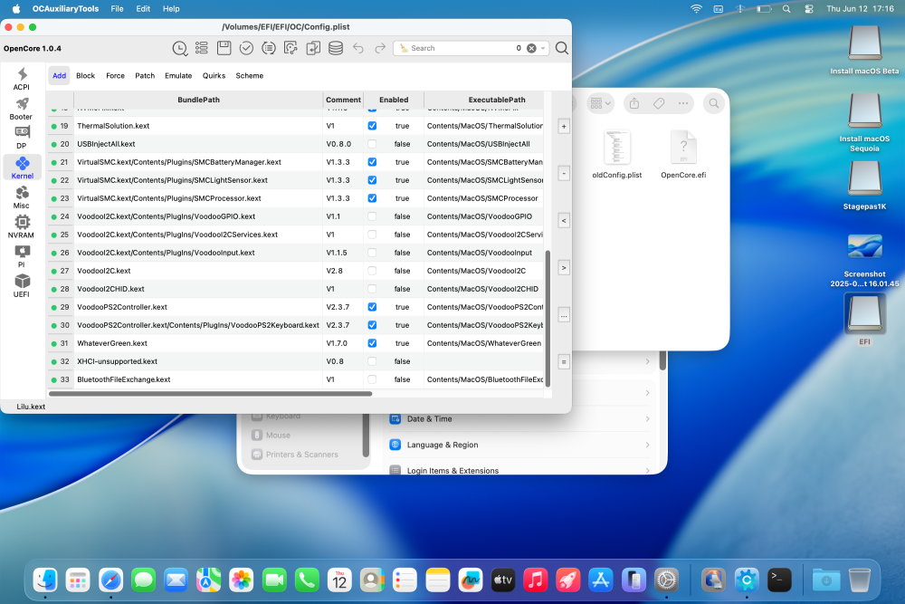
Task: Open the PI section icon
Action: (22, 256)
